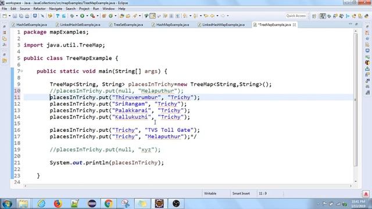Click the Back navigation yellow arrow
This screenshot has height=209, width=372.
(x=212, y=16)
